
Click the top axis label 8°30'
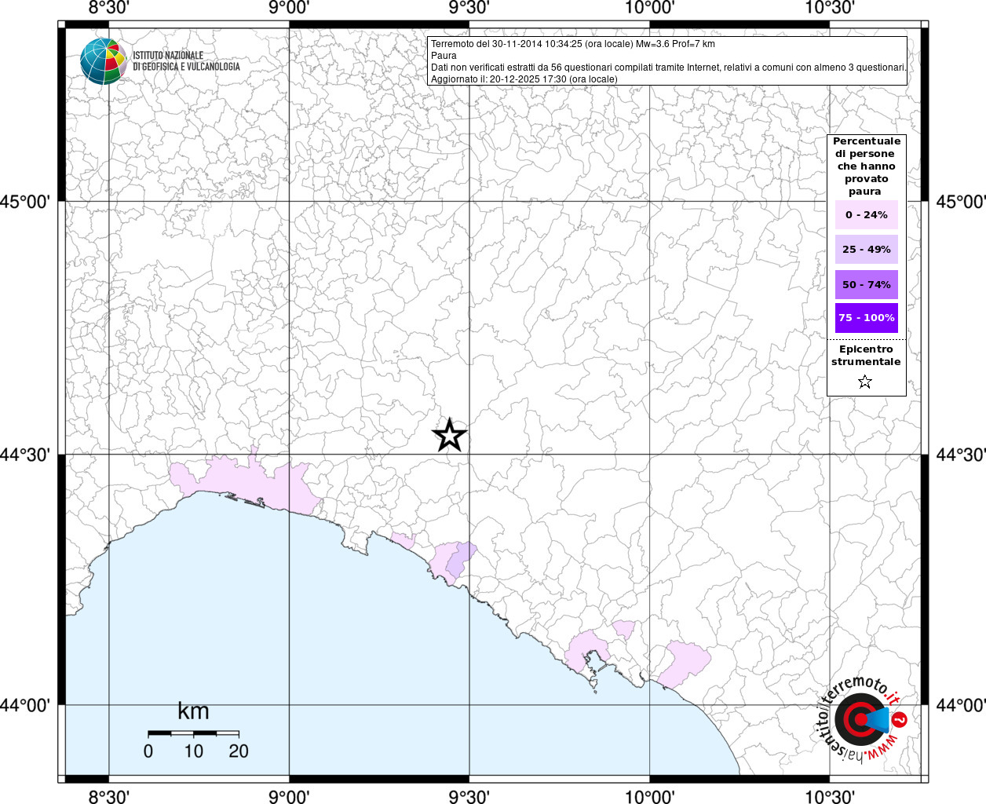tap(108, 8)
